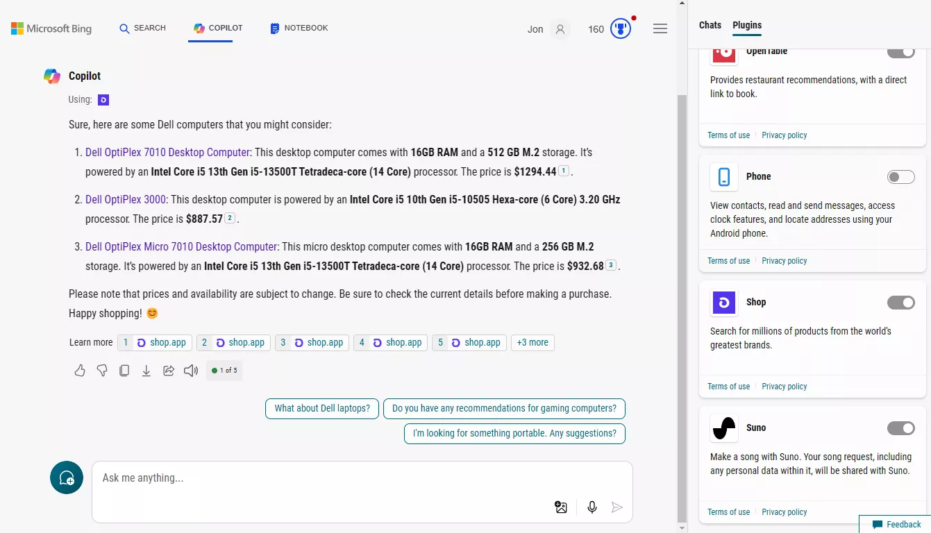Ask 'What about Dell laptops?' suggestion
931x533 pixels.
(322, 409)
